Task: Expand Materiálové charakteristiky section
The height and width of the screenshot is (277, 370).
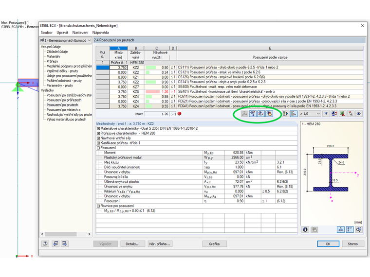Action: click(98, 128)
